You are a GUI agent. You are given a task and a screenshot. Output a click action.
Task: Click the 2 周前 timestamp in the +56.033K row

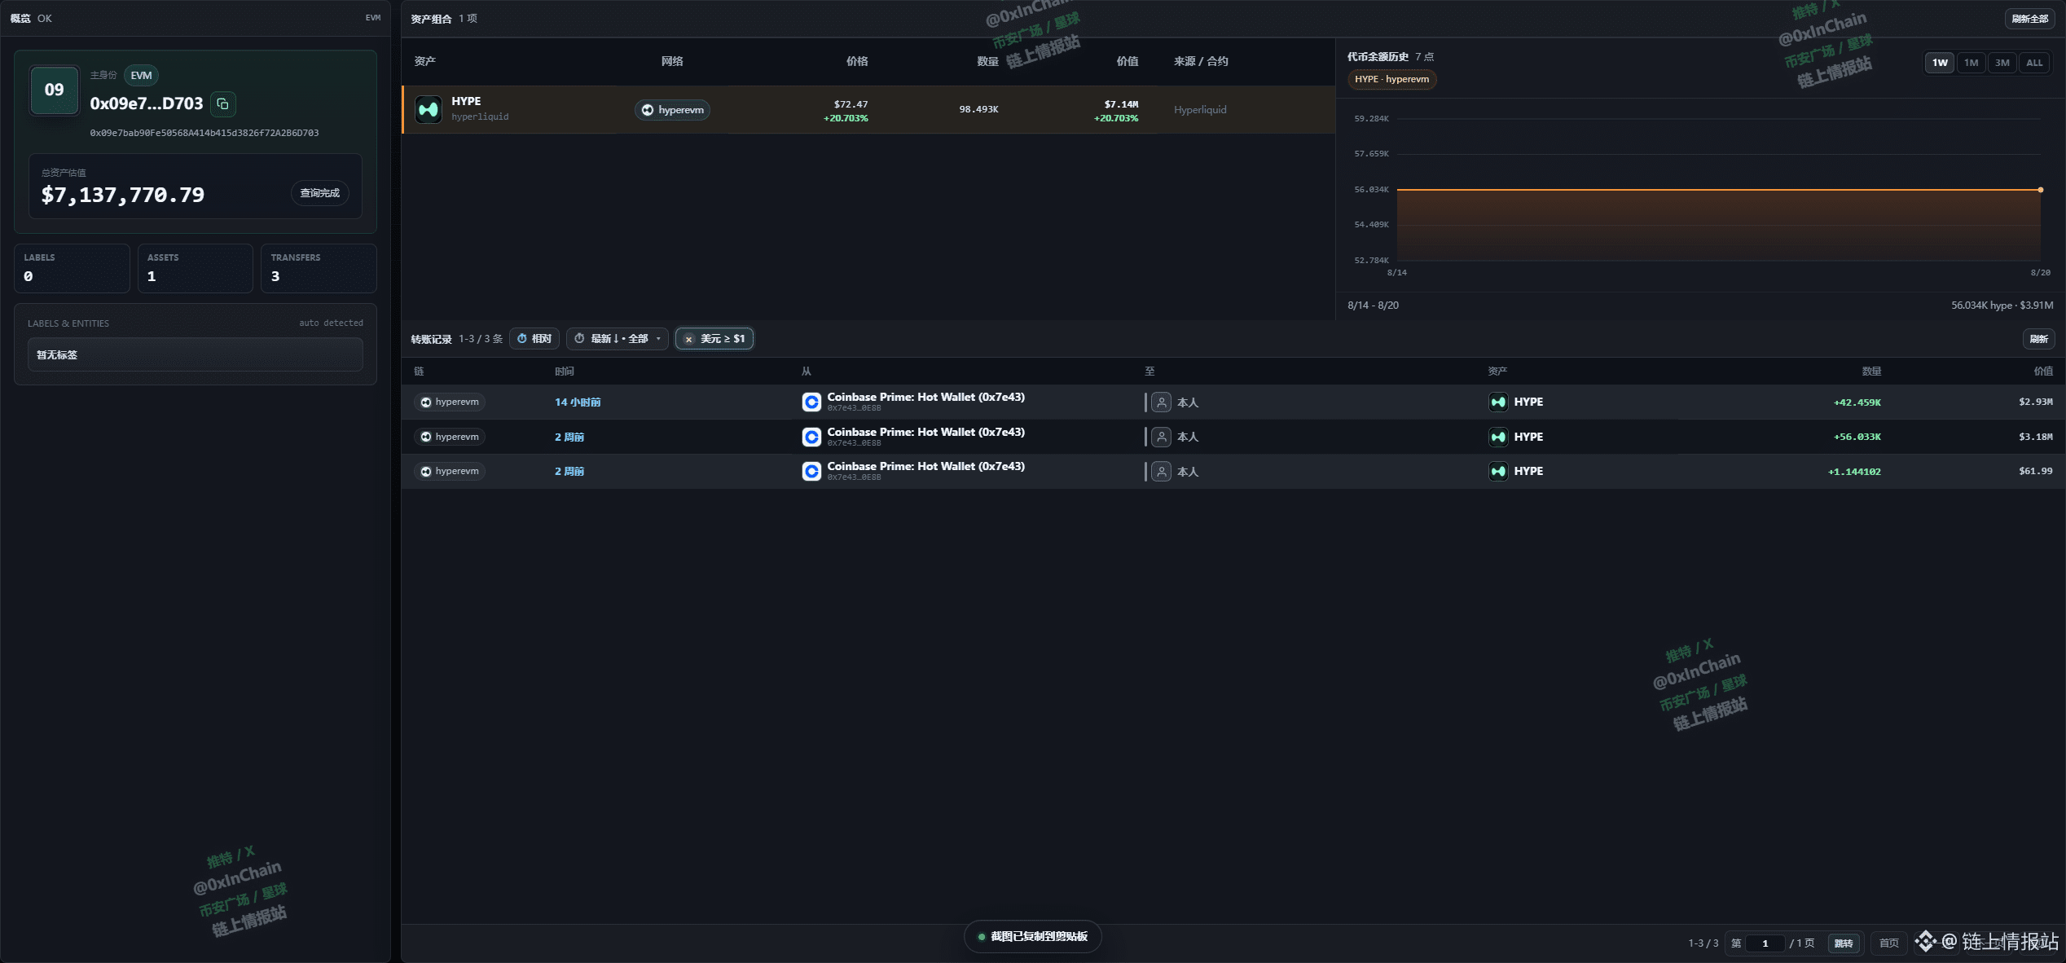click(569, 438)
